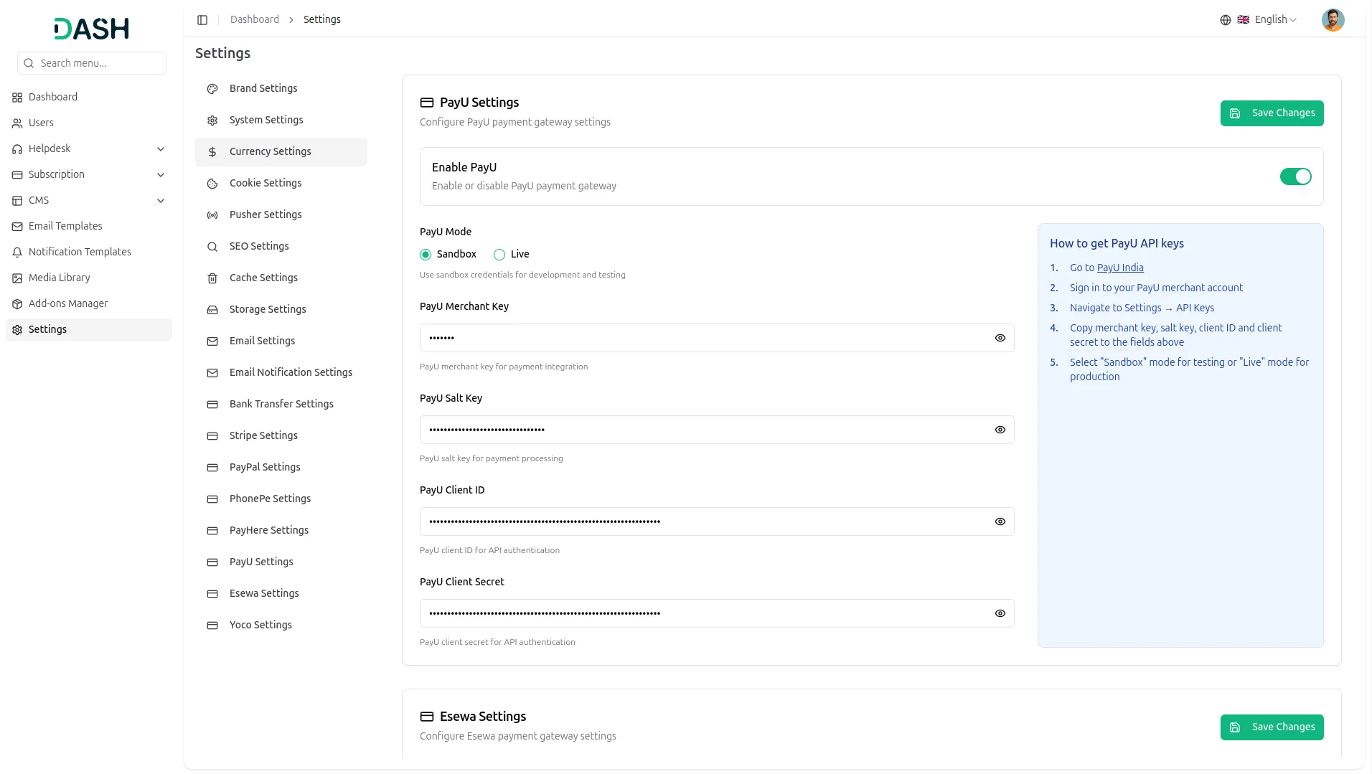Viewport: 1372px width, 774px height.
Task: Click the globe language icon
Action: click(x=1226, y=20)
